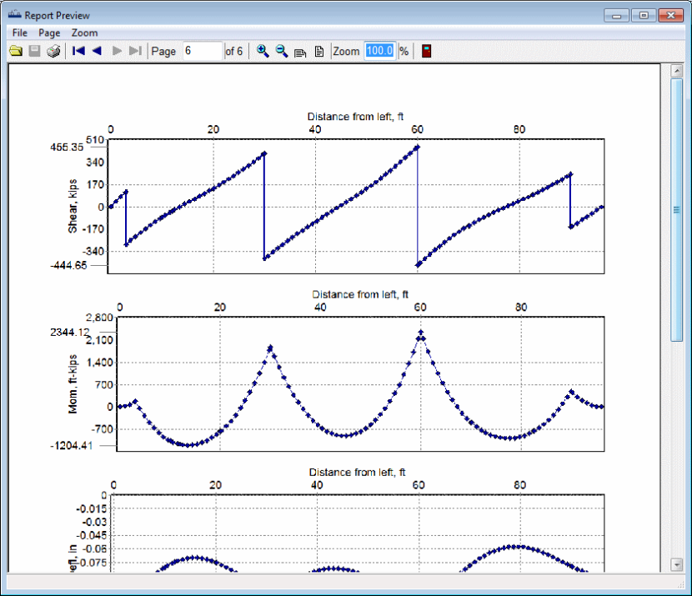Click 'Distance from left, ft' above shear chart

click(355, 117)
